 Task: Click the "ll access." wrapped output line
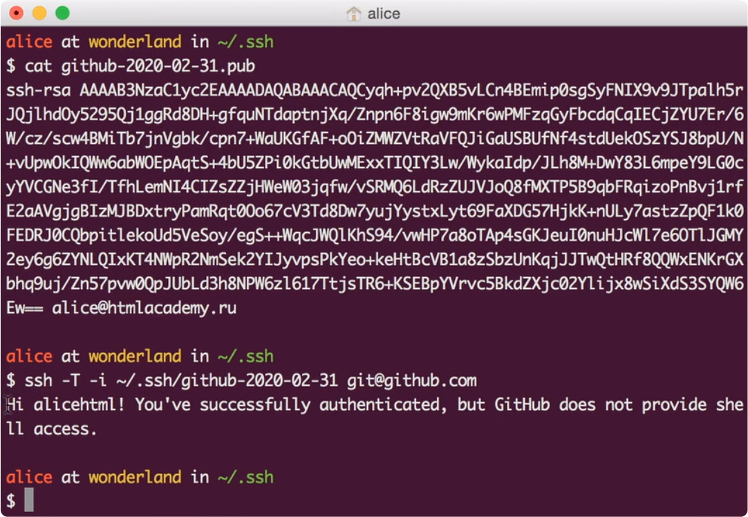tap(52, 429)
